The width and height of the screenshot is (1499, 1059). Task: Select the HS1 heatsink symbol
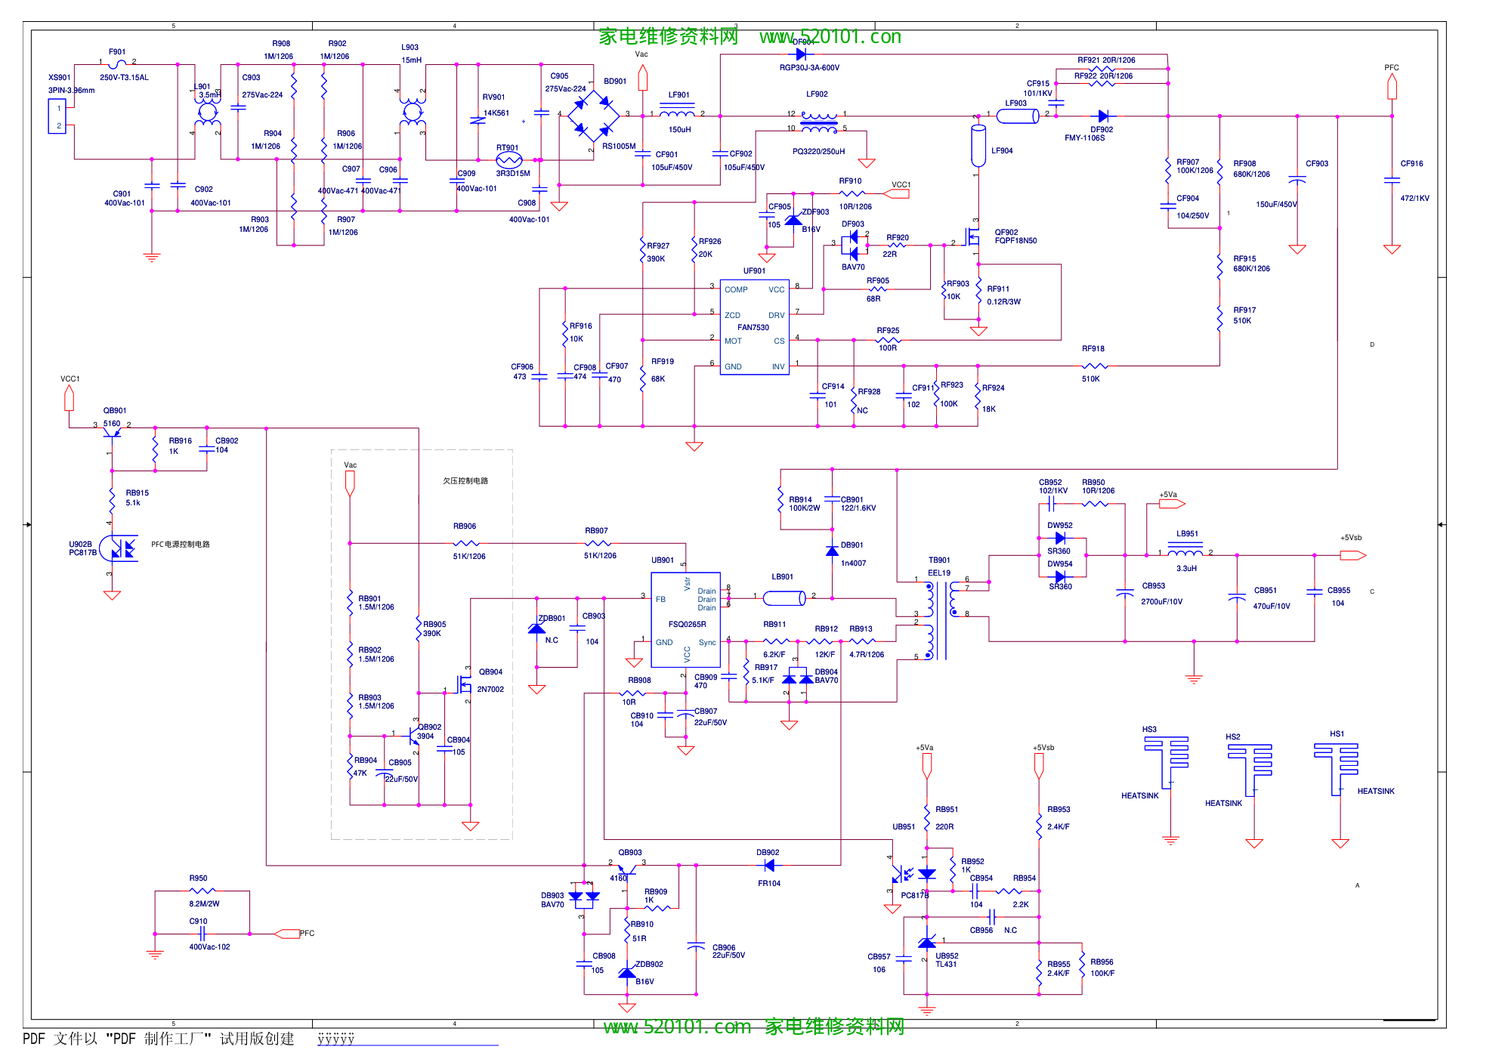(x=1336, y=768)
